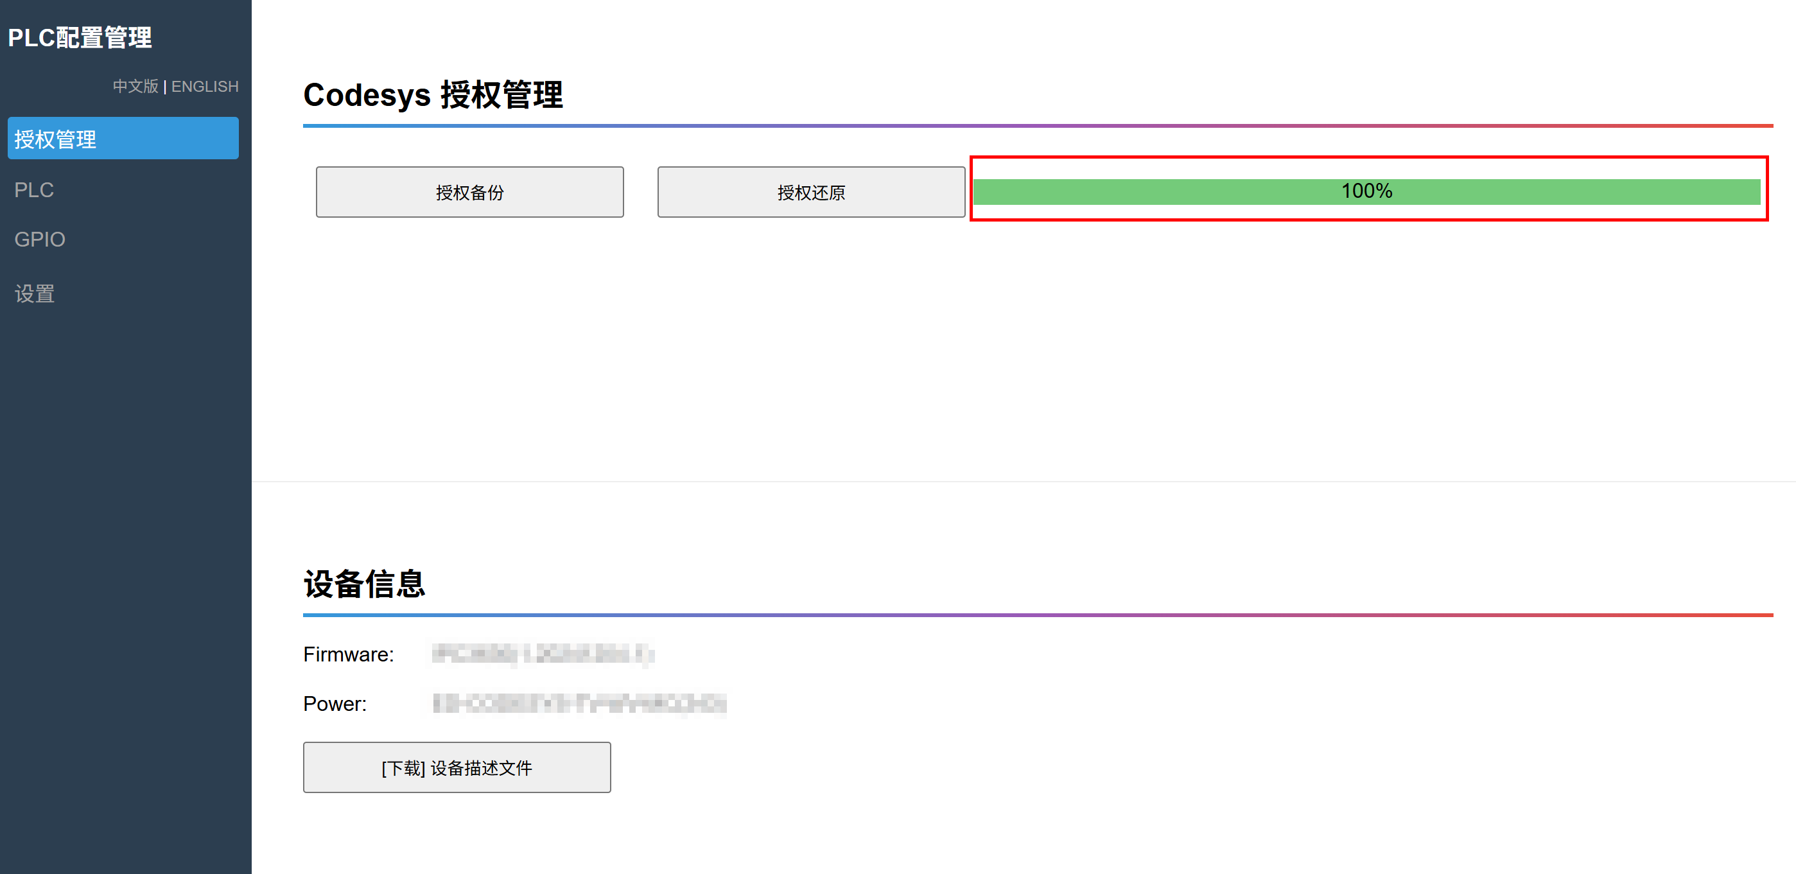This screenshot has height=874, width=1796.
Task: Click the 设备信息 section heading
Action: (x=364, y=584)
